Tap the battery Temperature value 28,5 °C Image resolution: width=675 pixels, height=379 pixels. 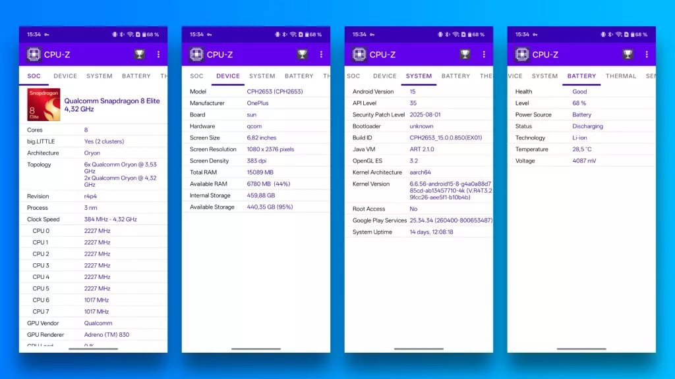click(581, 149)
